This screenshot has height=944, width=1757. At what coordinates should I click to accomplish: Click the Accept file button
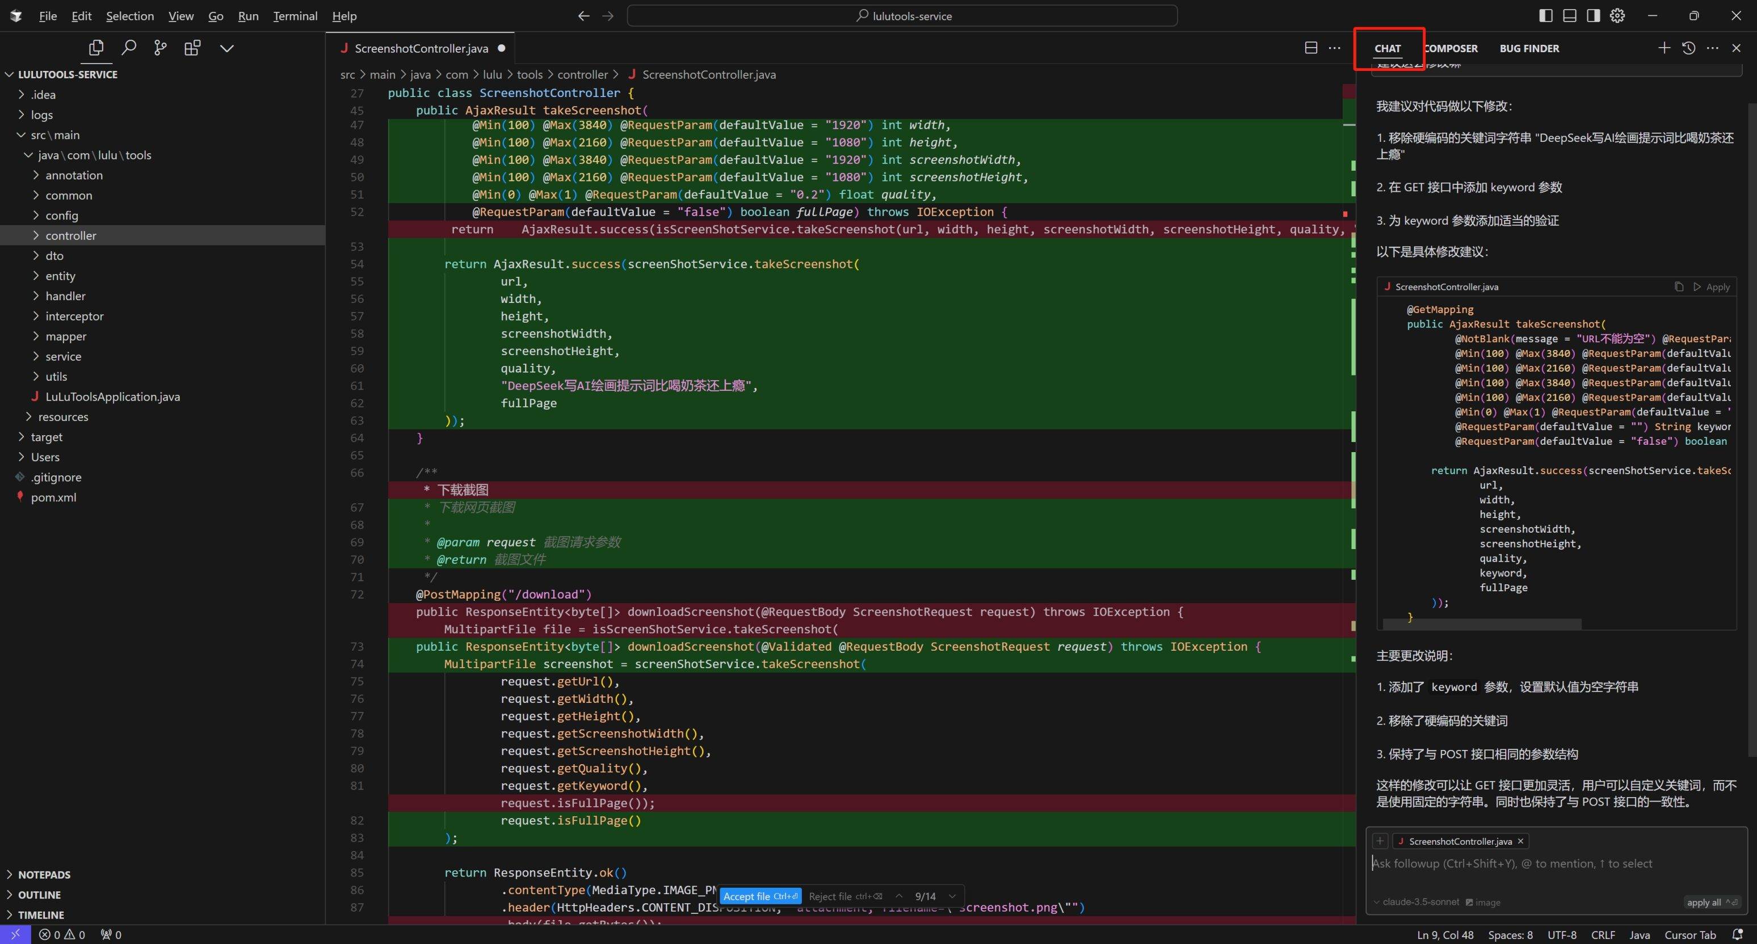click(760, 896)
